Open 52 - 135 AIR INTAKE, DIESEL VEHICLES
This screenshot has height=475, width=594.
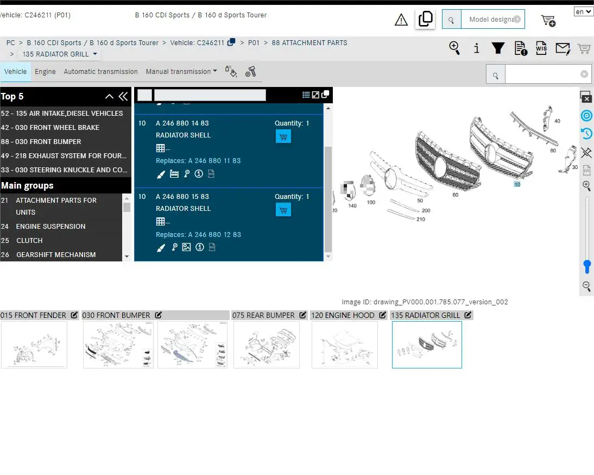[62, 114]
